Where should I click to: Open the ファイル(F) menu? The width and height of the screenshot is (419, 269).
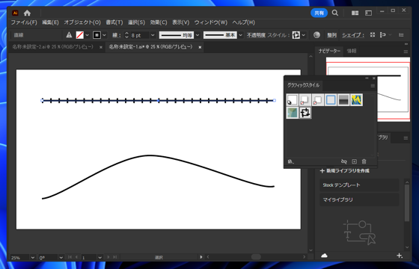[x=24, y=22]
